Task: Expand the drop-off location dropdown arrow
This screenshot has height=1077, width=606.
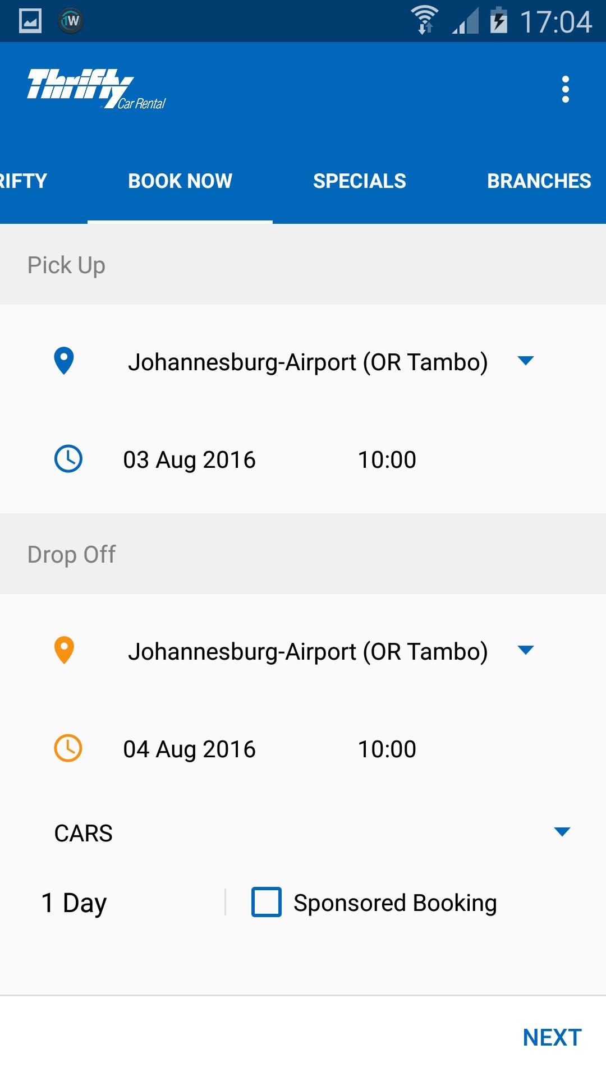Action: [526, 650]
